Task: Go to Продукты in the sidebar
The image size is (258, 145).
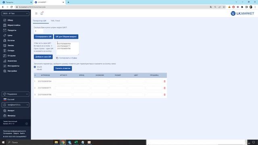Action: [12, 31]
